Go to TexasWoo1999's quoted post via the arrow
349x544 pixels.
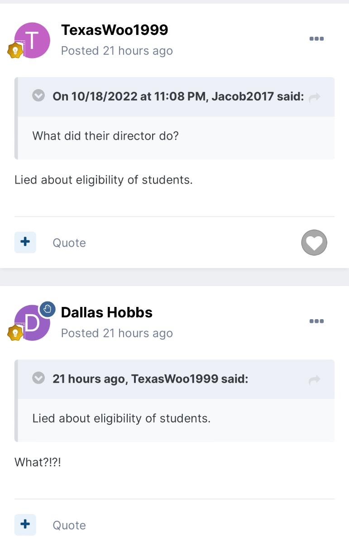(x=314, y=379)
